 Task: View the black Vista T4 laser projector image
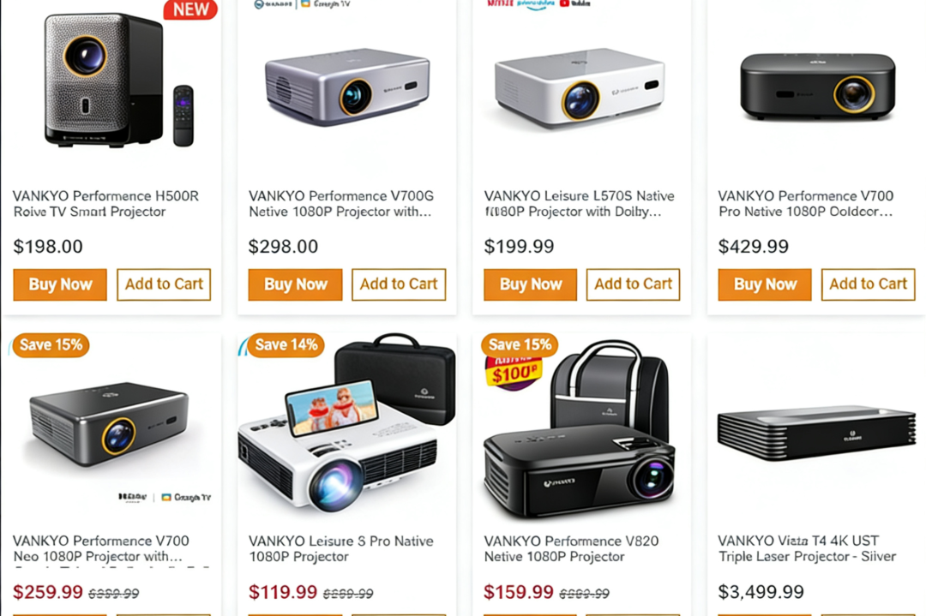pos(817,432)
